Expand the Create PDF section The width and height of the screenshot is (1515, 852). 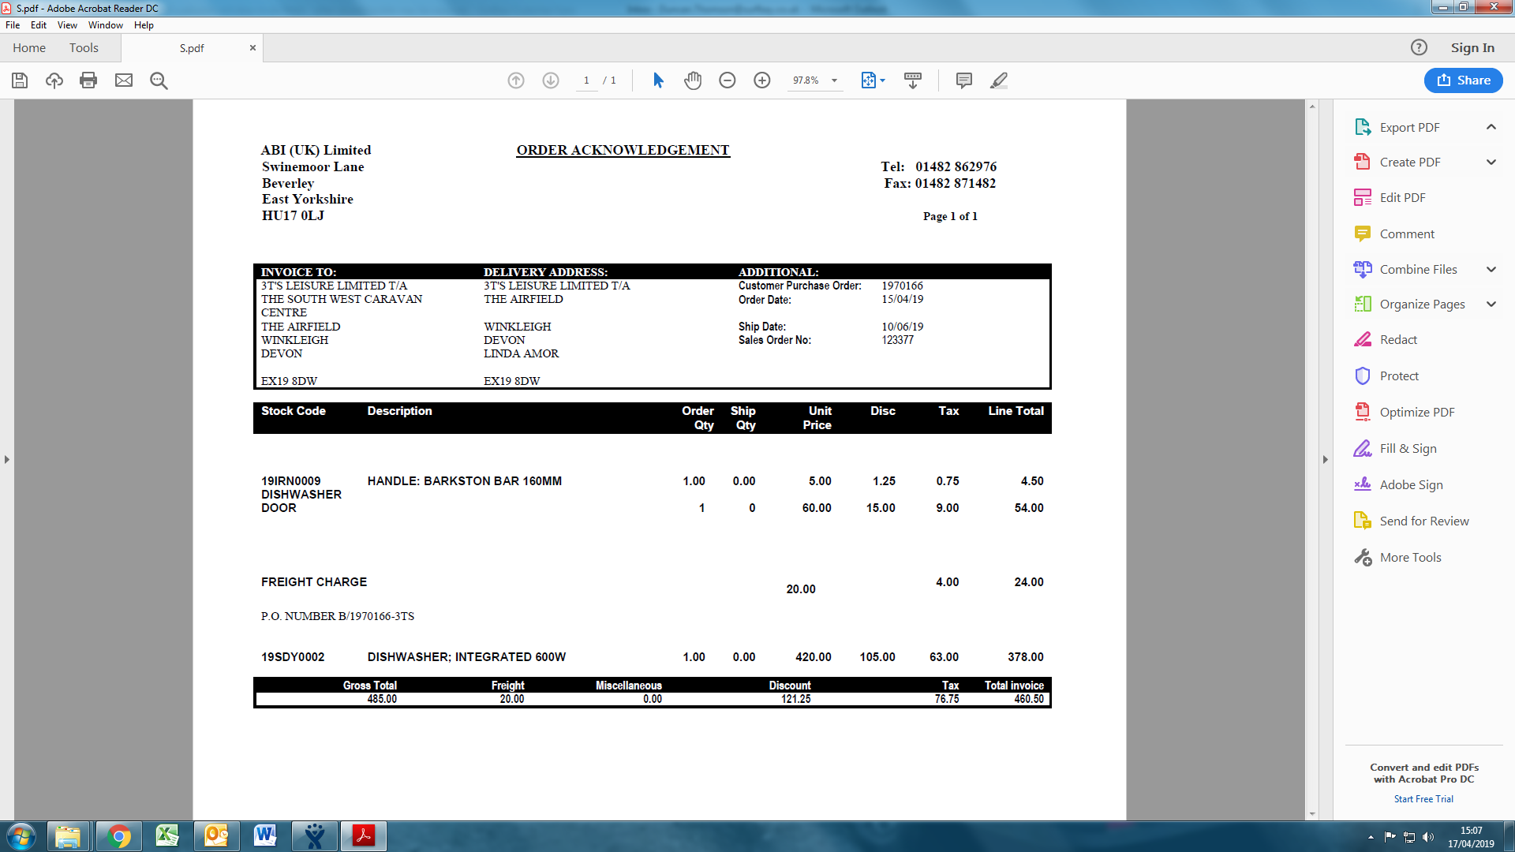click(x=1491, y=163)
